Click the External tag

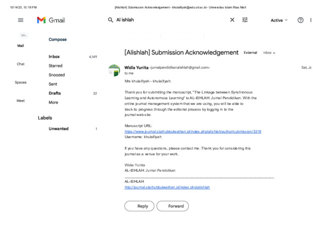[251, 53]
